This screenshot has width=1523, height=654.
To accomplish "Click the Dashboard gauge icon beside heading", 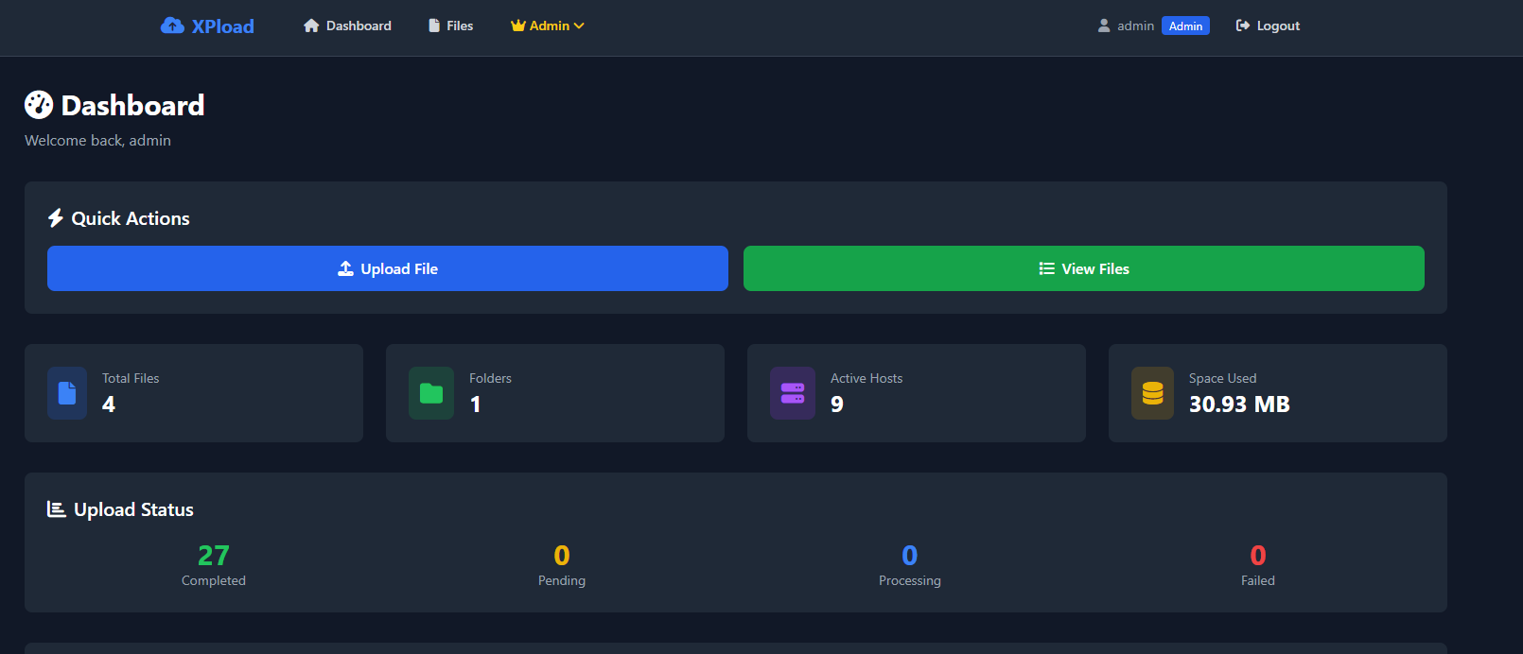I will (x=39, y=105).
